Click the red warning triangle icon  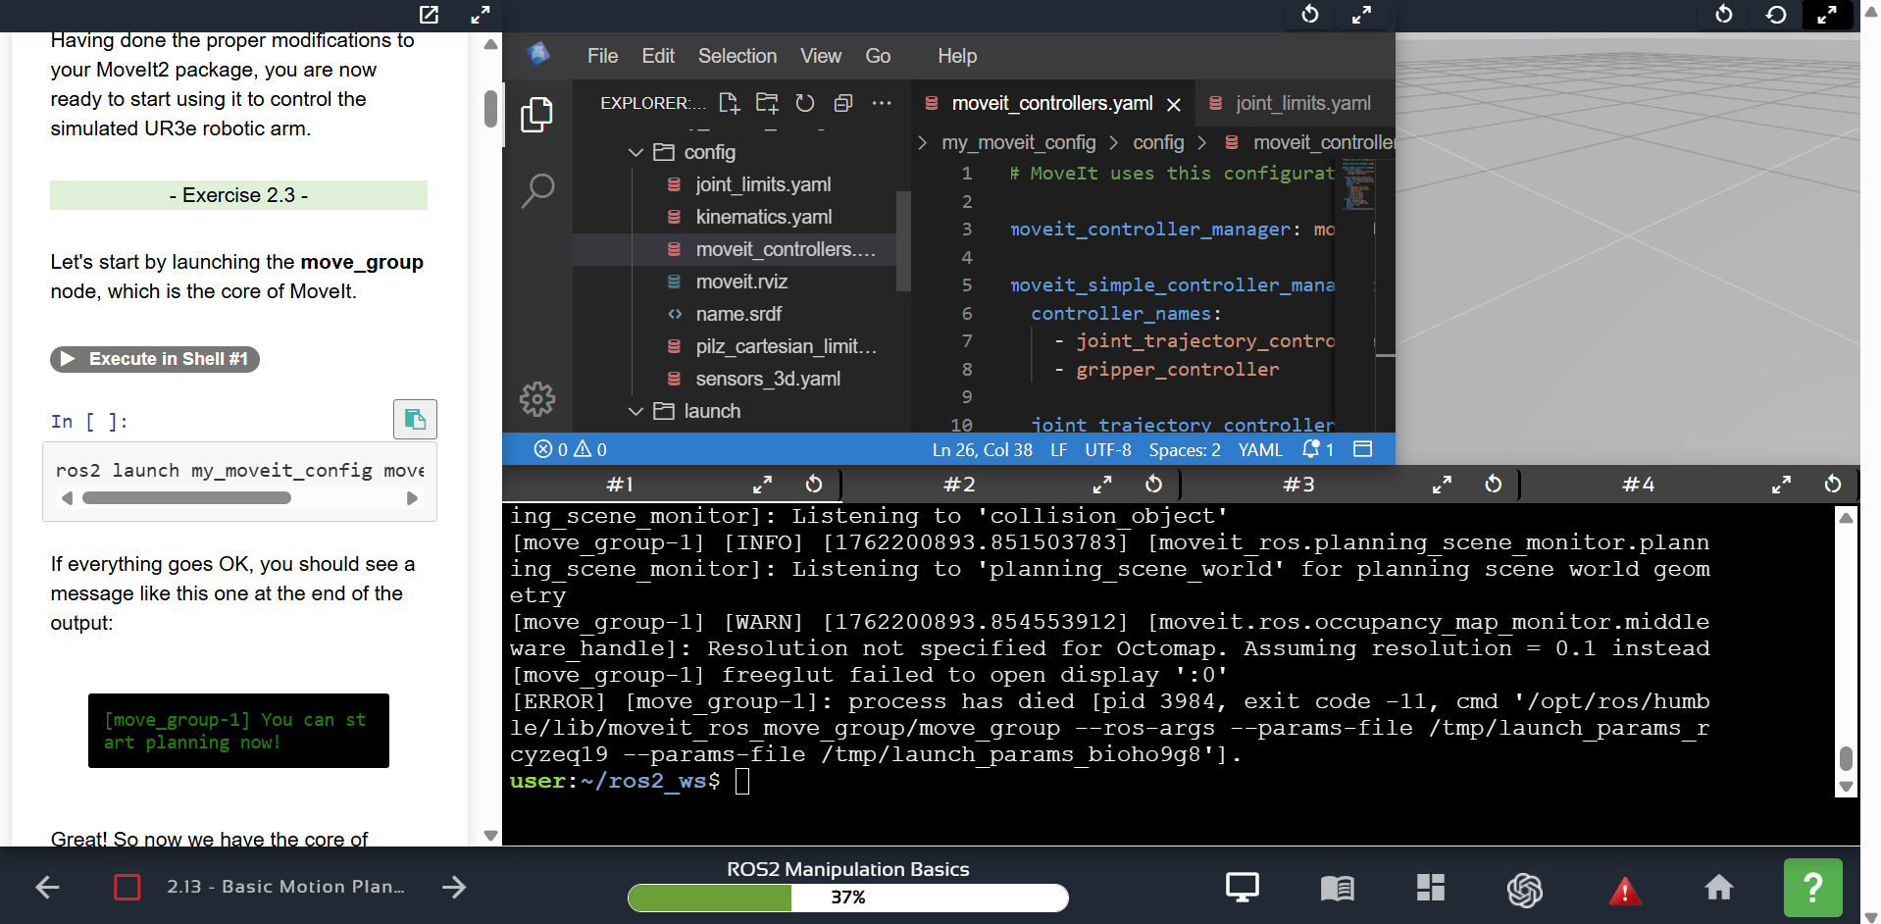(1624, 890)
